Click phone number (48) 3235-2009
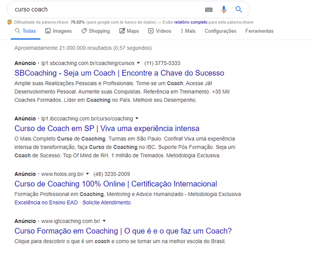This screenshot has height=253, width=312. coord(112,174)
